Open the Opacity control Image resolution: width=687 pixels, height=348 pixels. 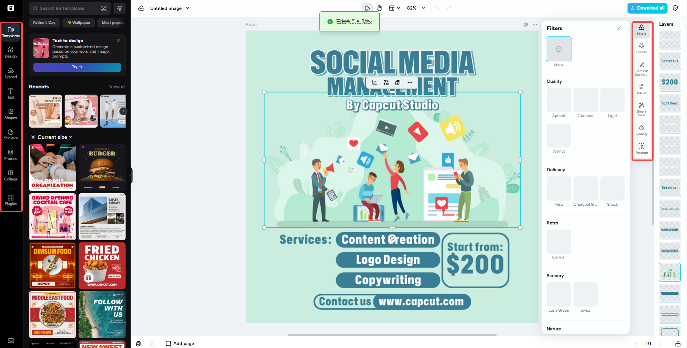(641, 130)
